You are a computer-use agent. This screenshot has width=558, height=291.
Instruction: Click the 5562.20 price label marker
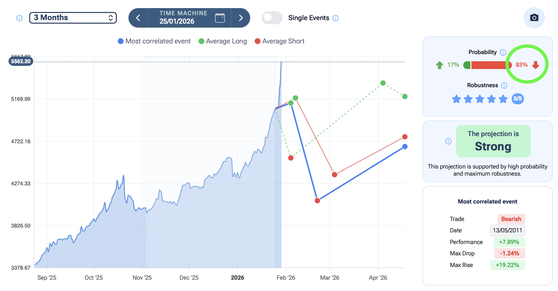(x=21, y=61)
